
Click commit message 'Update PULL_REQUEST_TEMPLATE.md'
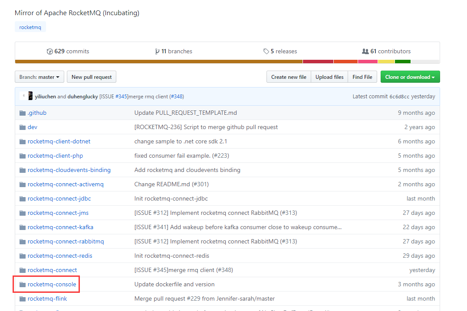[186, 113]
